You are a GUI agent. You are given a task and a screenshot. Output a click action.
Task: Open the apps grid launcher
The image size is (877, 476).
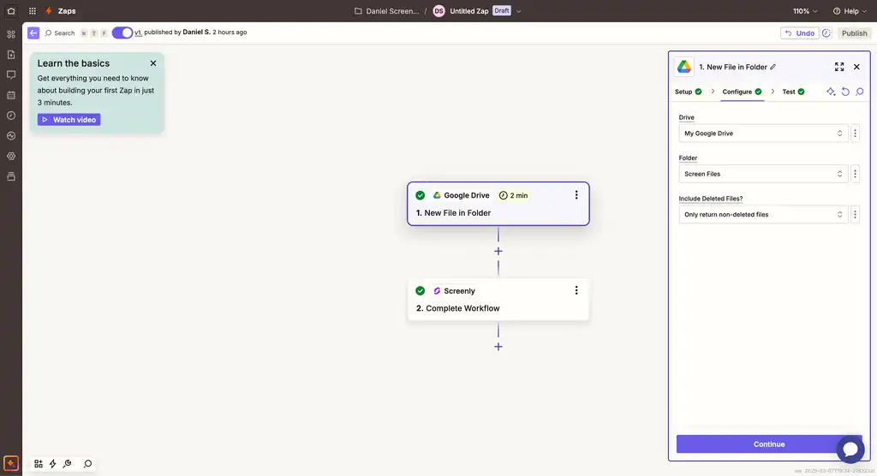point(33,10)
